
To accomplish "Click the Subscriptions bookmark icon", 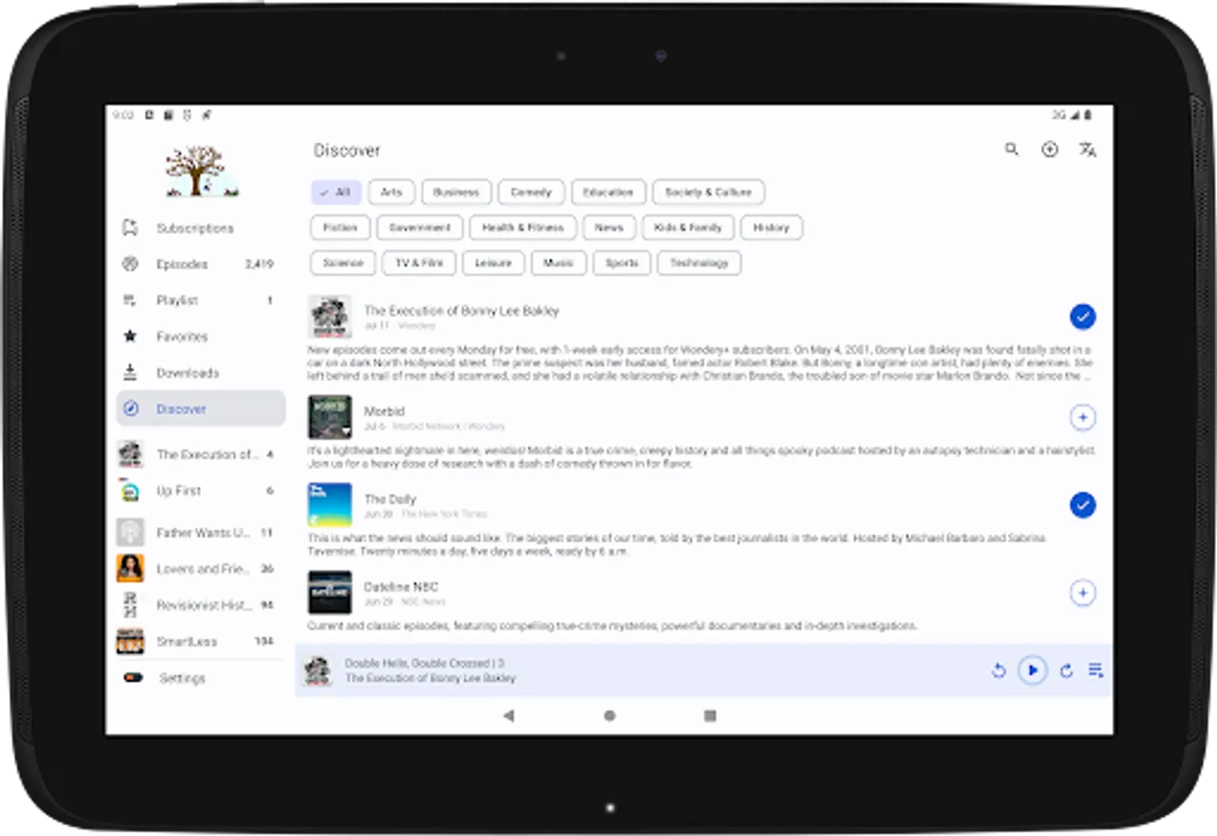I will (x=131, y=228).
